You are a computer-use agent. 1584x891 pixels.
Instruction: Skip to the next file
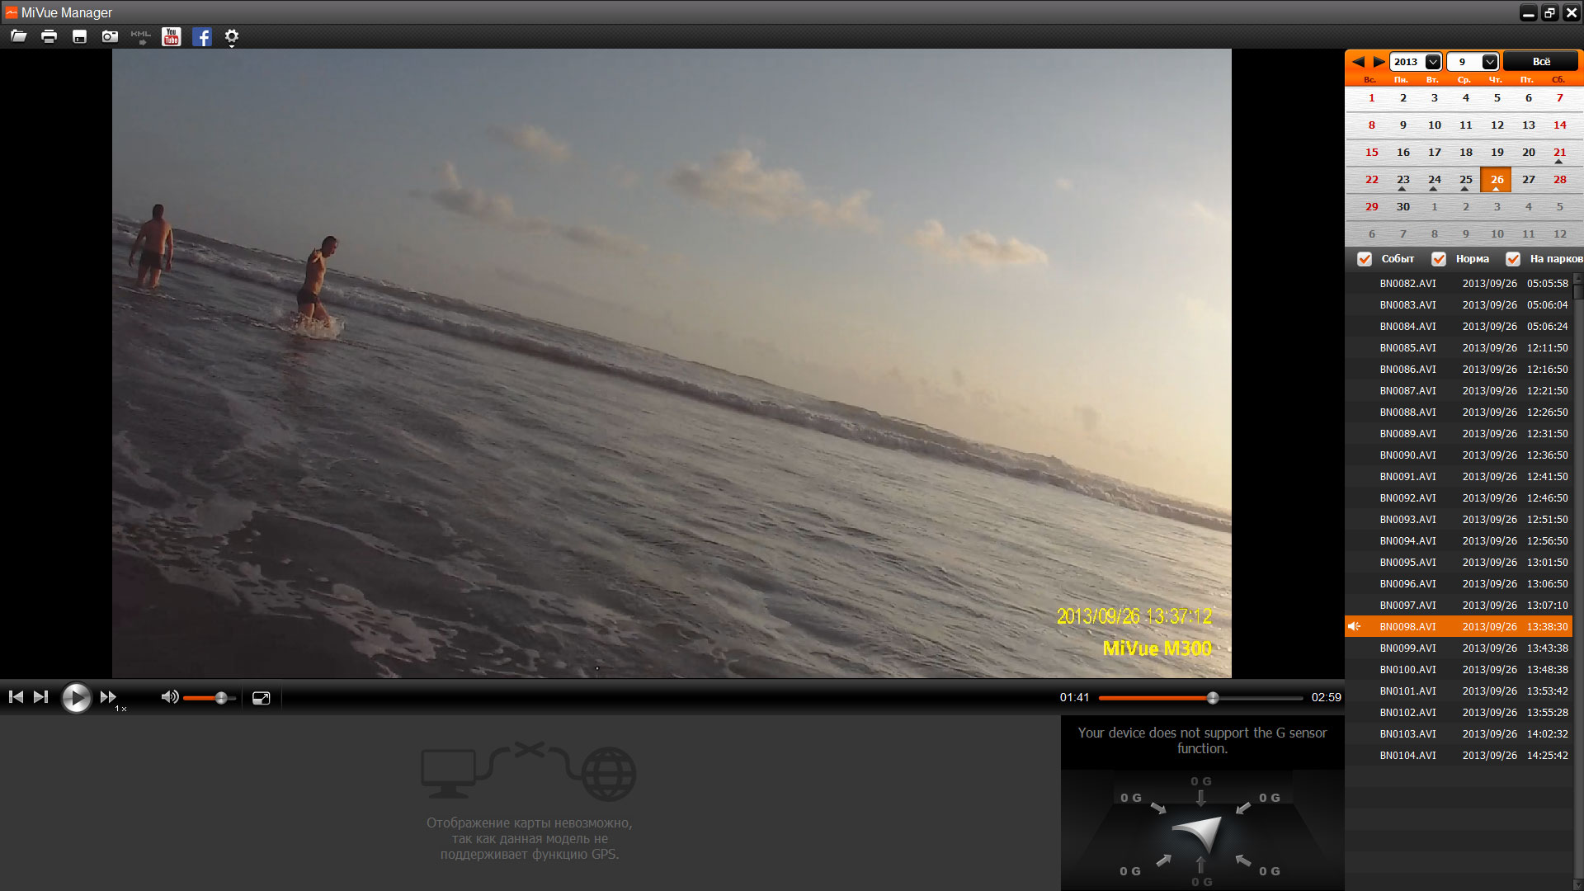pyautogui.click(x=40, y=697)
